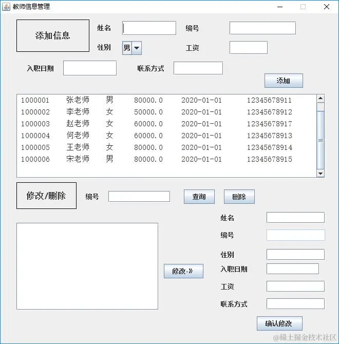Viewport: 339px width, 344px height.
Task: Click the 添加信息 section heading box
Action: [x=53, y=36]
